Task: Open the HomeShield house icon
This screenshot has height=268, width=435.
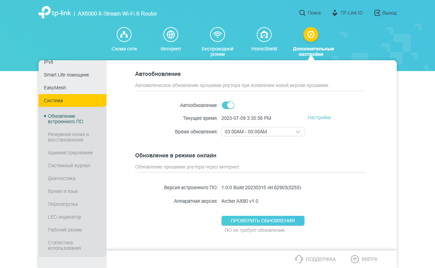Action: coord(264,35)
